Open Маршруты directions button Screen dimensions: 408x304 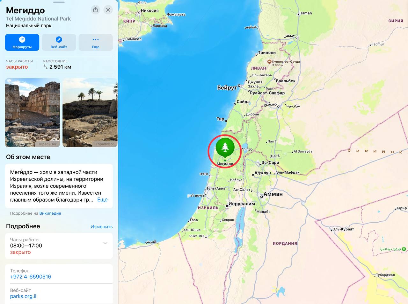coord(22,43)
